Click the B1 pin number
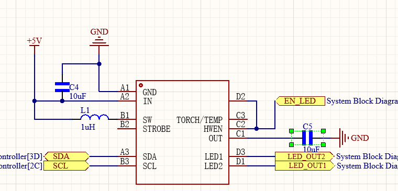Image resolution: width=398 pixels, height=191 pixels. pyautogui.click(x=125, y=115)
